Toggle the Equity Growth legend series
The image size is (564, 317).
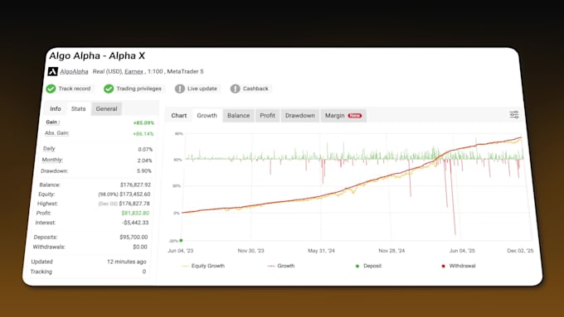(203, 266)
